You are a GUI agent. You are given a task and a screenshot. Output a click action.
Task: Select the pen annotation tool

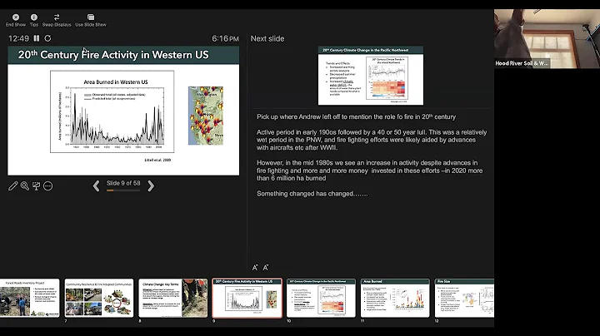point(12,186)
